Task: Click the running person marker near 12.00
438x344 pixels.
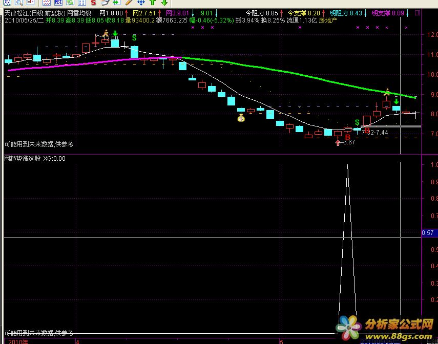Action: pyautogui.click(x=106, y=34)
